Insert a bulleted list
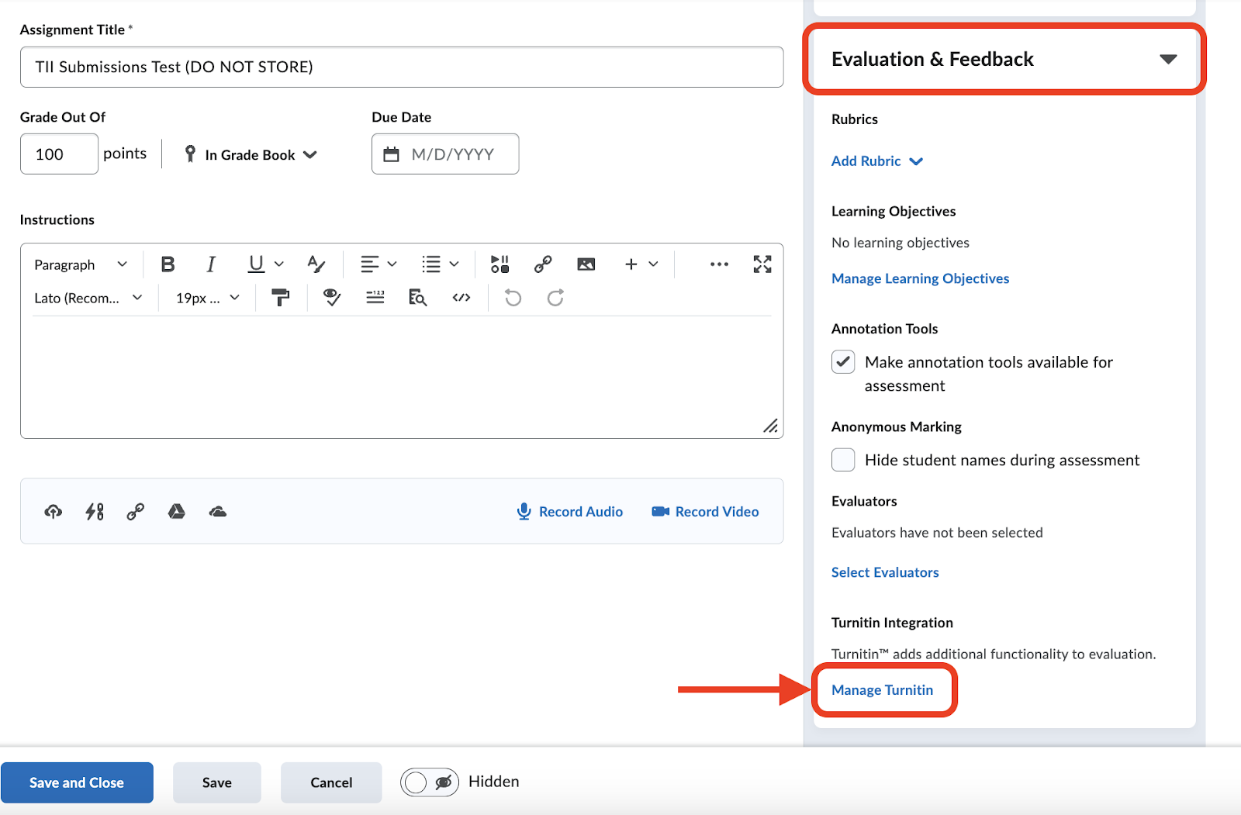 coord(431,264)
